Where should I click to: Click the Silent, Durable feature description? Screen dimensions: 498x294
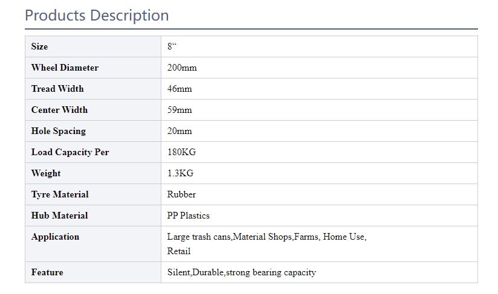pos(241,272)
